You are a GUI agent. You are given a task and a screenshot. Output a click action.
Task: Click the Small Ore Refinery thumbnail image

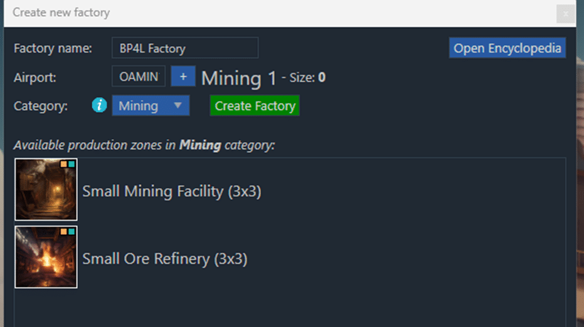pos(46,257)
